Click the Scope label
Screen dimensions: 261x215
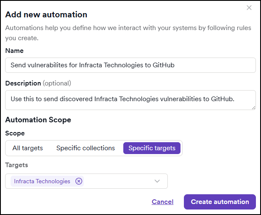pos(15,133)
